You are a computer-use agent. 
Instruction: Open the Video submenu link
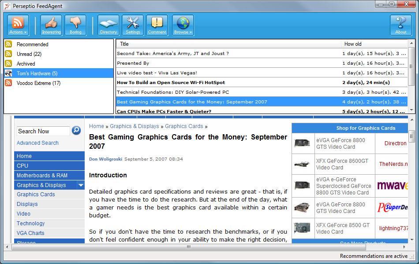(23, 213)
